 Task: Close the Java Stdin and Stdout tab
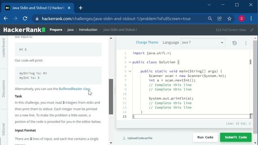[69, 8]
